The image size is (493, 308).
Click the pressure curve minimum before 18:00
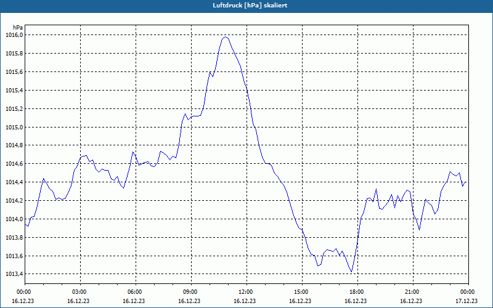351,272
